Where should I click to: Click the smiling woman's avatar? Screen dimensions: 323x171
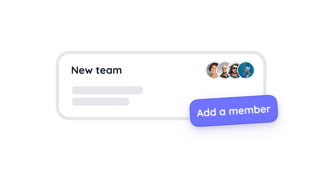[212, 70]
